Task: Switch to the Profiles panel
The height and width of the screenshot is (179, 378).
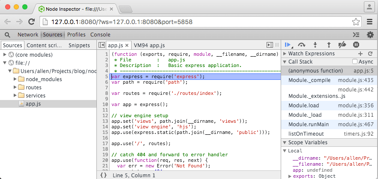Action: [x=76, y=35]
